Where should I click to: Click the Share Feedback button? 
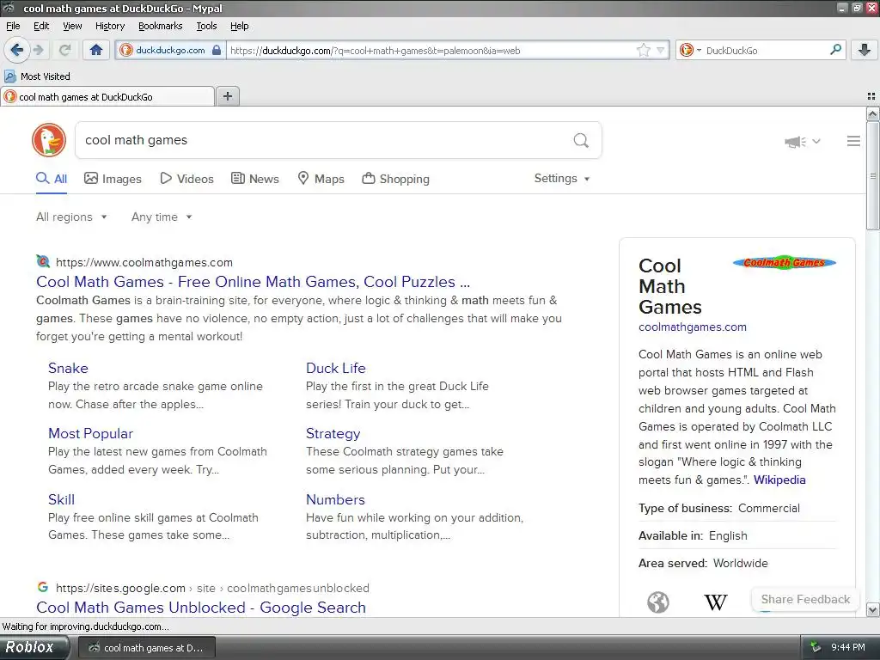(805, 599)
